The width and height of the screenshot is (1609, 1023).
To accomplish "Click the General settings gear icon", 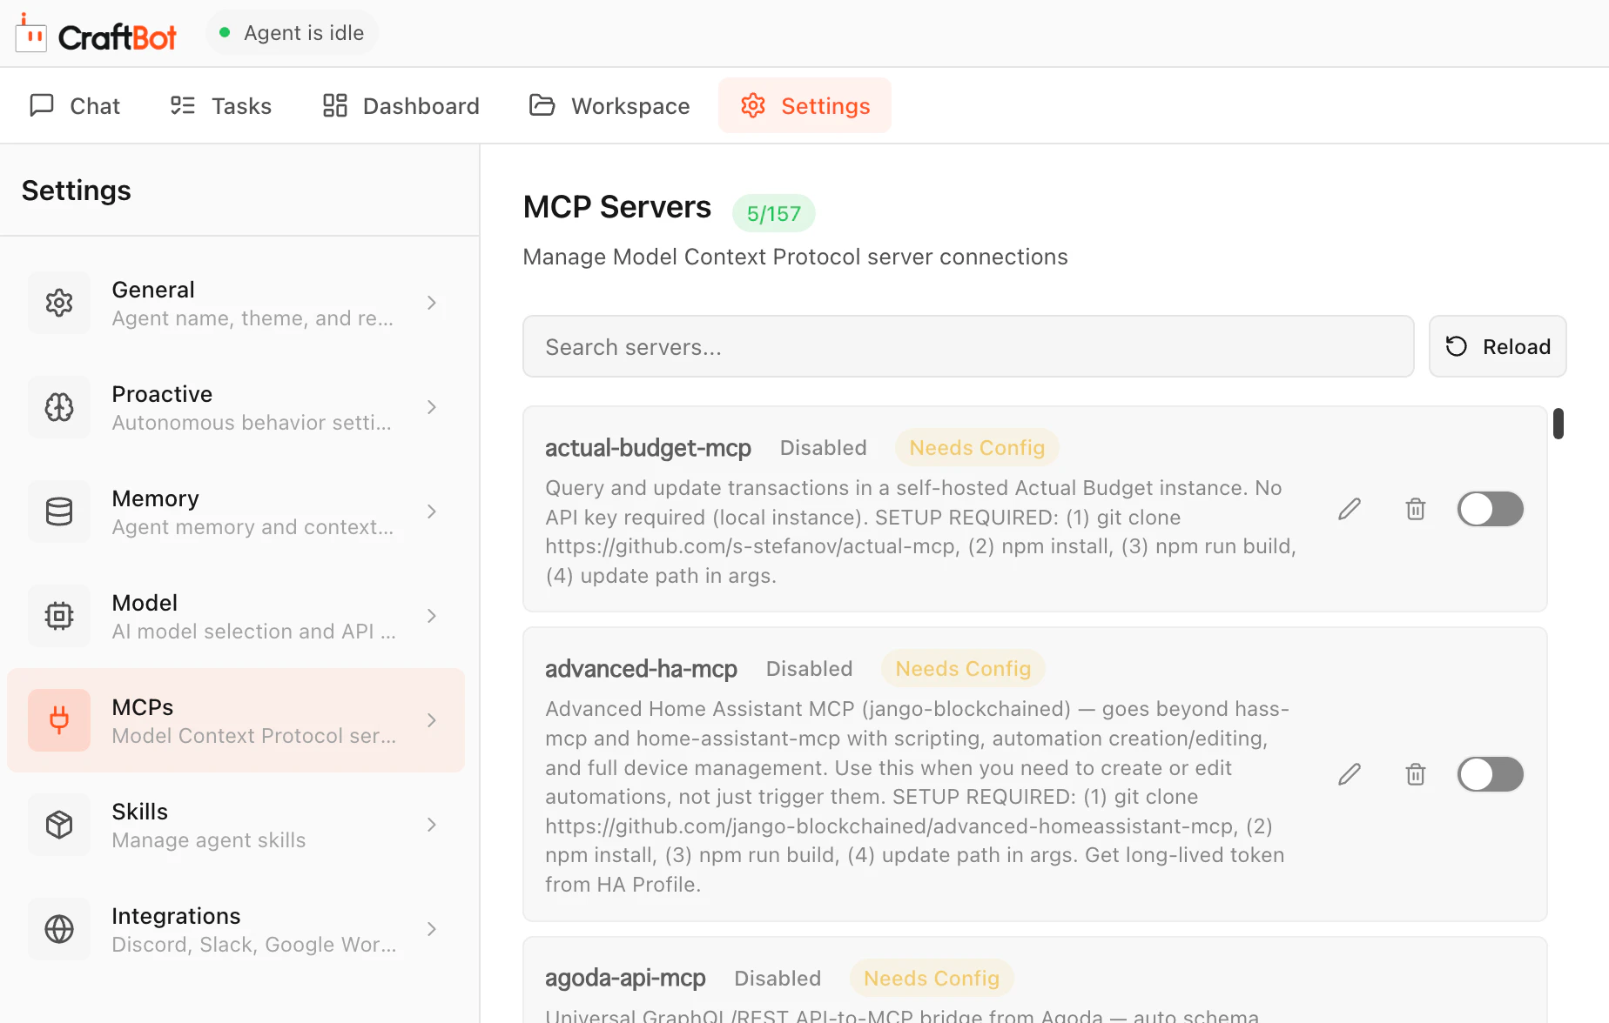I will click(59, 303).
